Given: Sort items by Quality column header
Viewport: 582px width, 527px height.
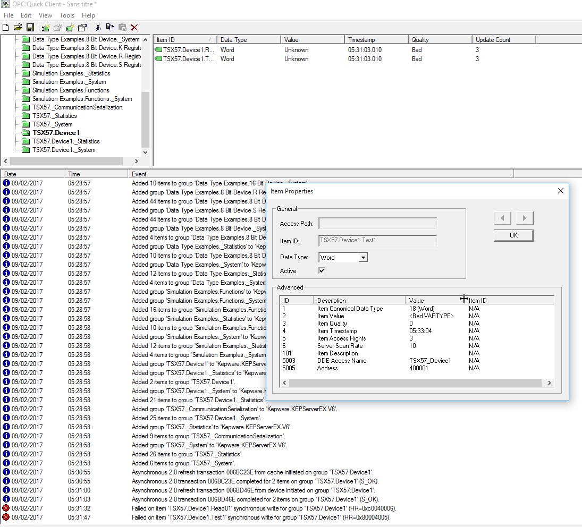Looking at the screenshot, I should [x=440, y=40].
